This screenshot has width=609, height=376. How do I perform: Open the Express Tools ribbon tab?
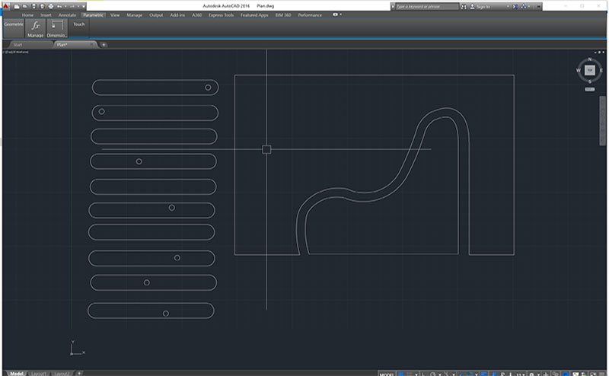tap(221, 15)
